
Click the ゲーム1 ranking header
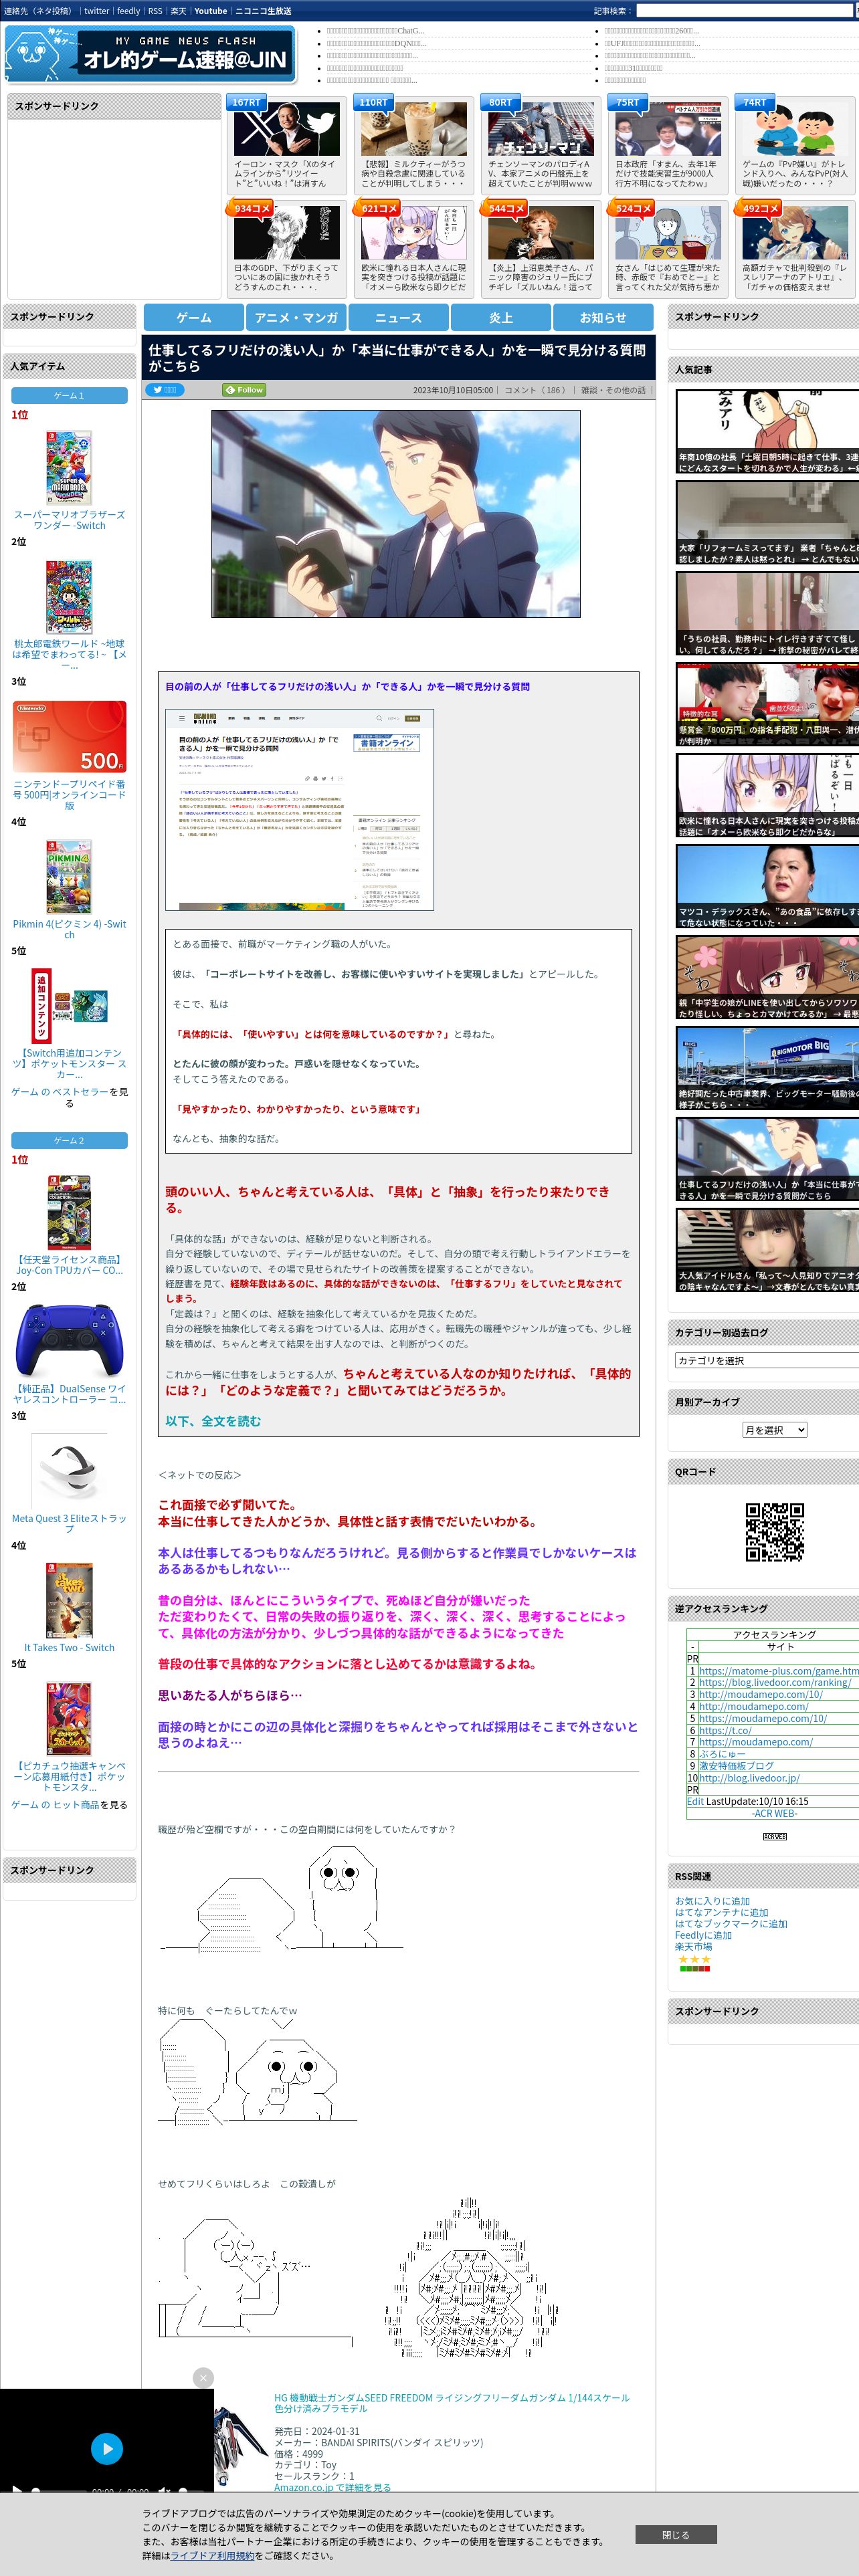[69, 396]
